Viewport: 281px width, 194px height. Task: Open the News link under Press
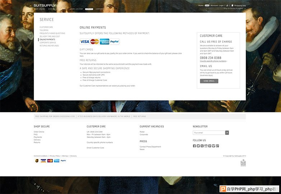[x=142, y=149]
